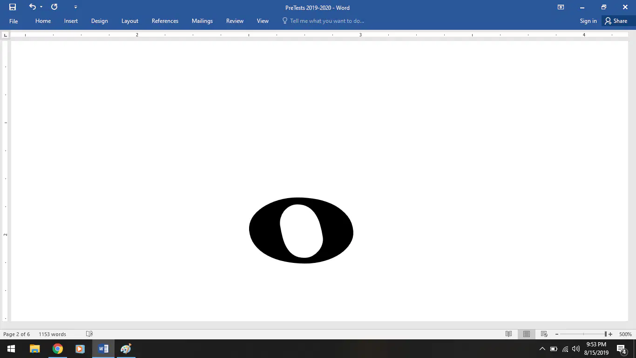Switch to the Home ribbon tab
Image resolution: width=636 pixels, height=358 pixels.
(43, 21)
